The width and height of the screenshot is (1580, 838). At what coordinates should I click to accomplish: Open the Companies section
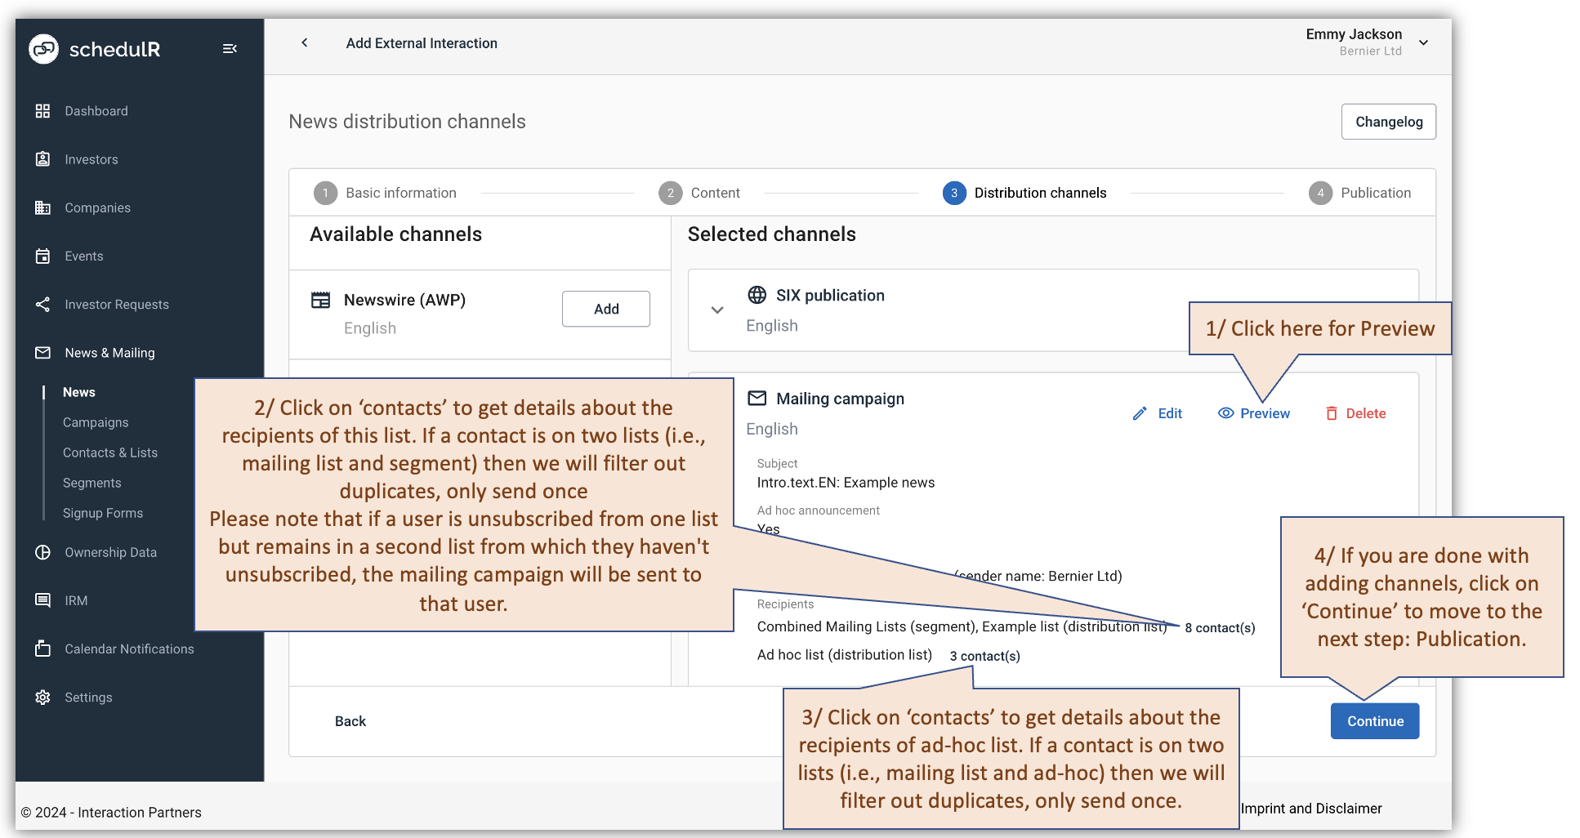click(43, 207)
